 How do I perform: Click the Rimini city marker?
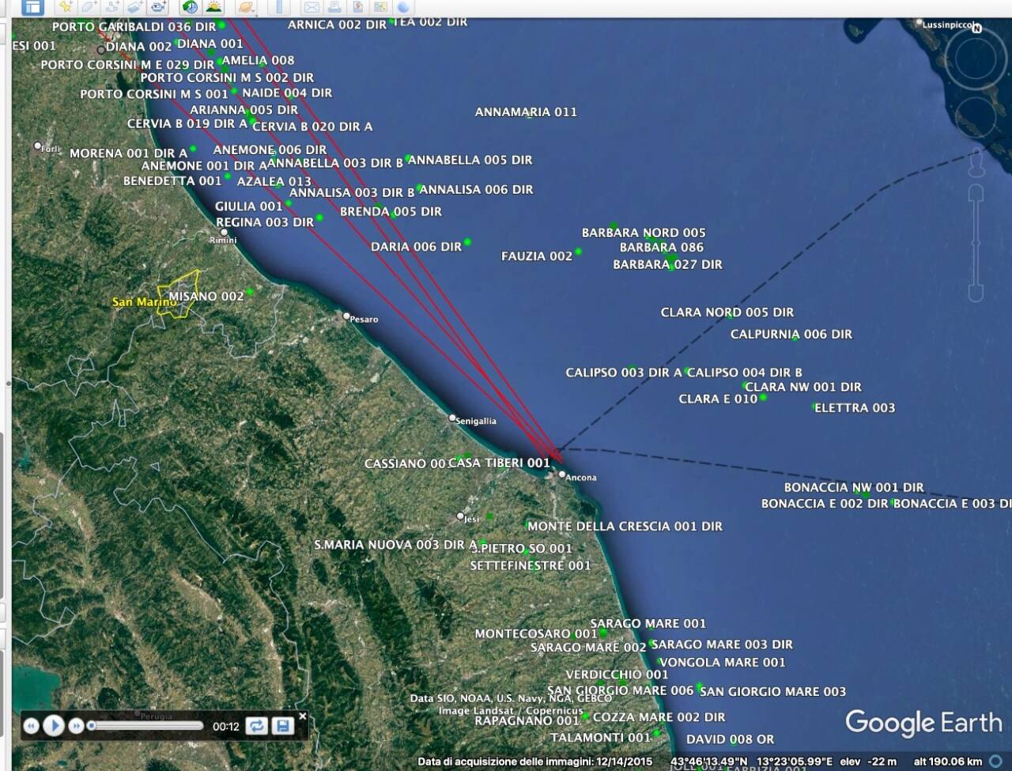(x=225, y=232)
